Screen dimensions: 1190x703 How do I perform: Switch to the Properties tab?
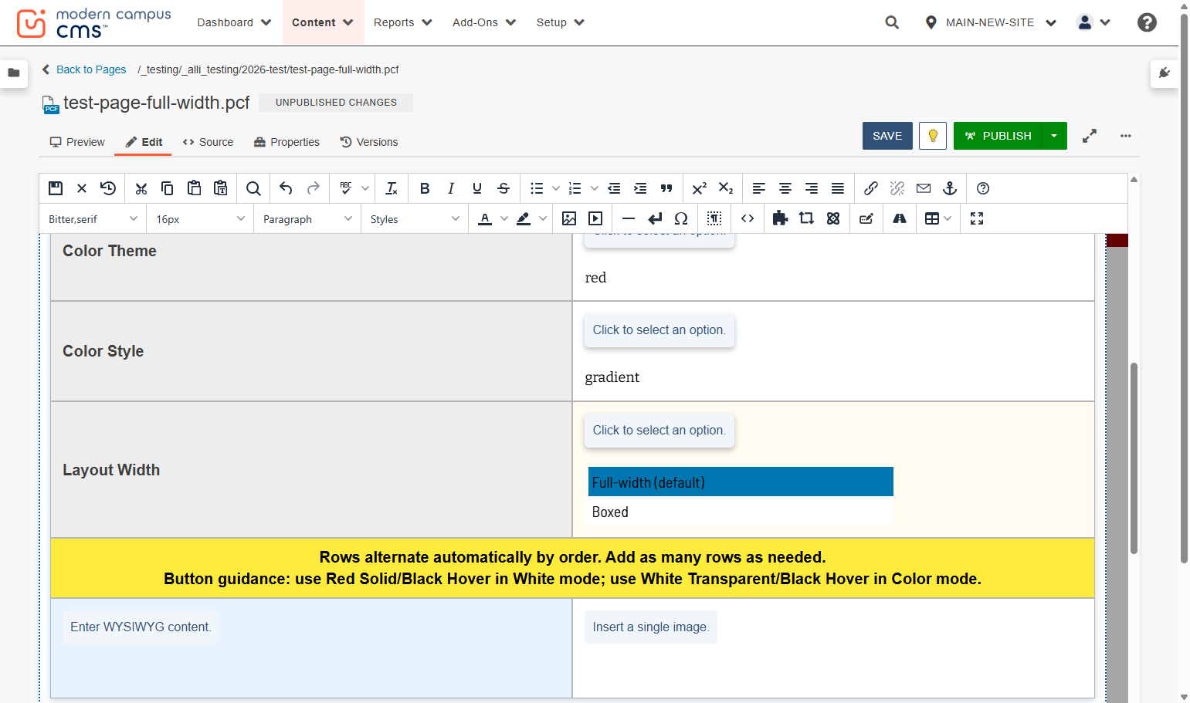point(286,142)
